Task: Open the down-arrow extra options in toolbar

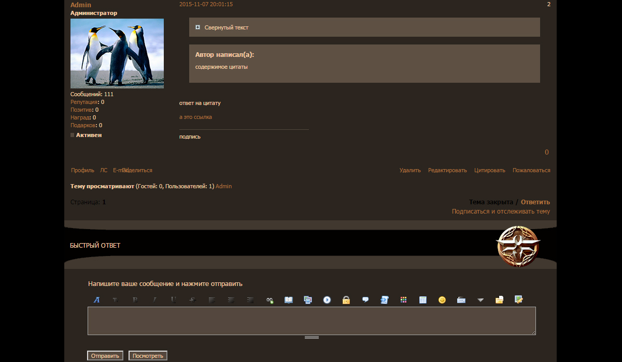Action: pos(480,300)
